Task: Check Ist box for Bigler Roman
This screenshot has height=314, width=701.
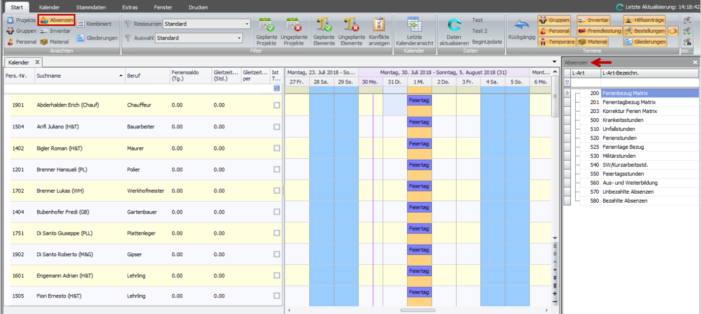Action: (x=277, y=148)
